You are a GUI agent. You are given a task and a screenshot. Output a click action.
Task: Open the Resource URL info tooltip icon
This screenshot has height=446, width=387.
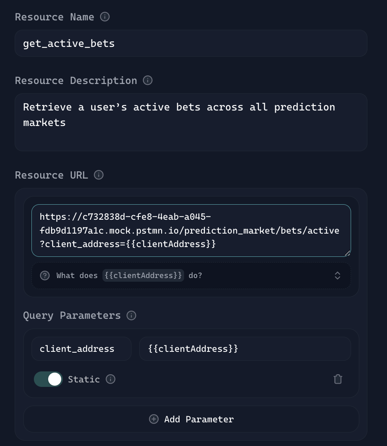[99, 175]
